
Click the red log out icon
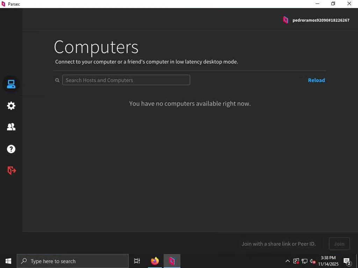[12, 170]
